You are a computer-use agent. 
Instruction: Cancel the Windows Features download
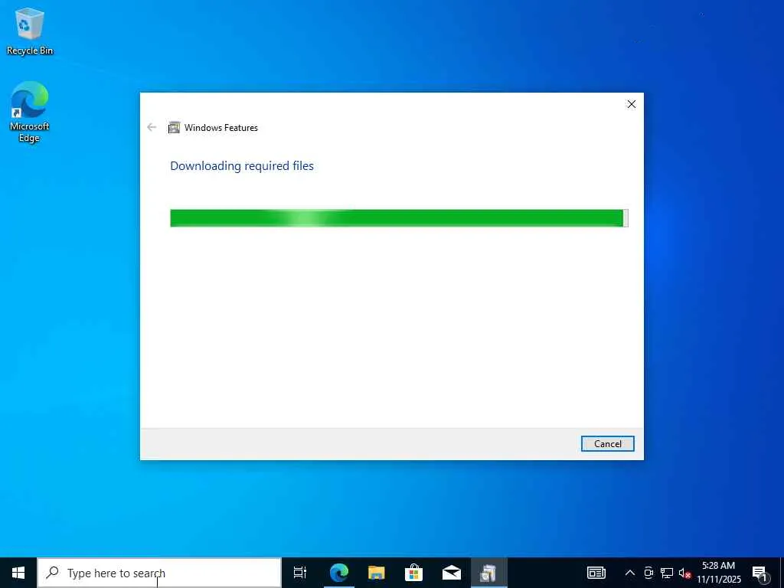(607, 443)
